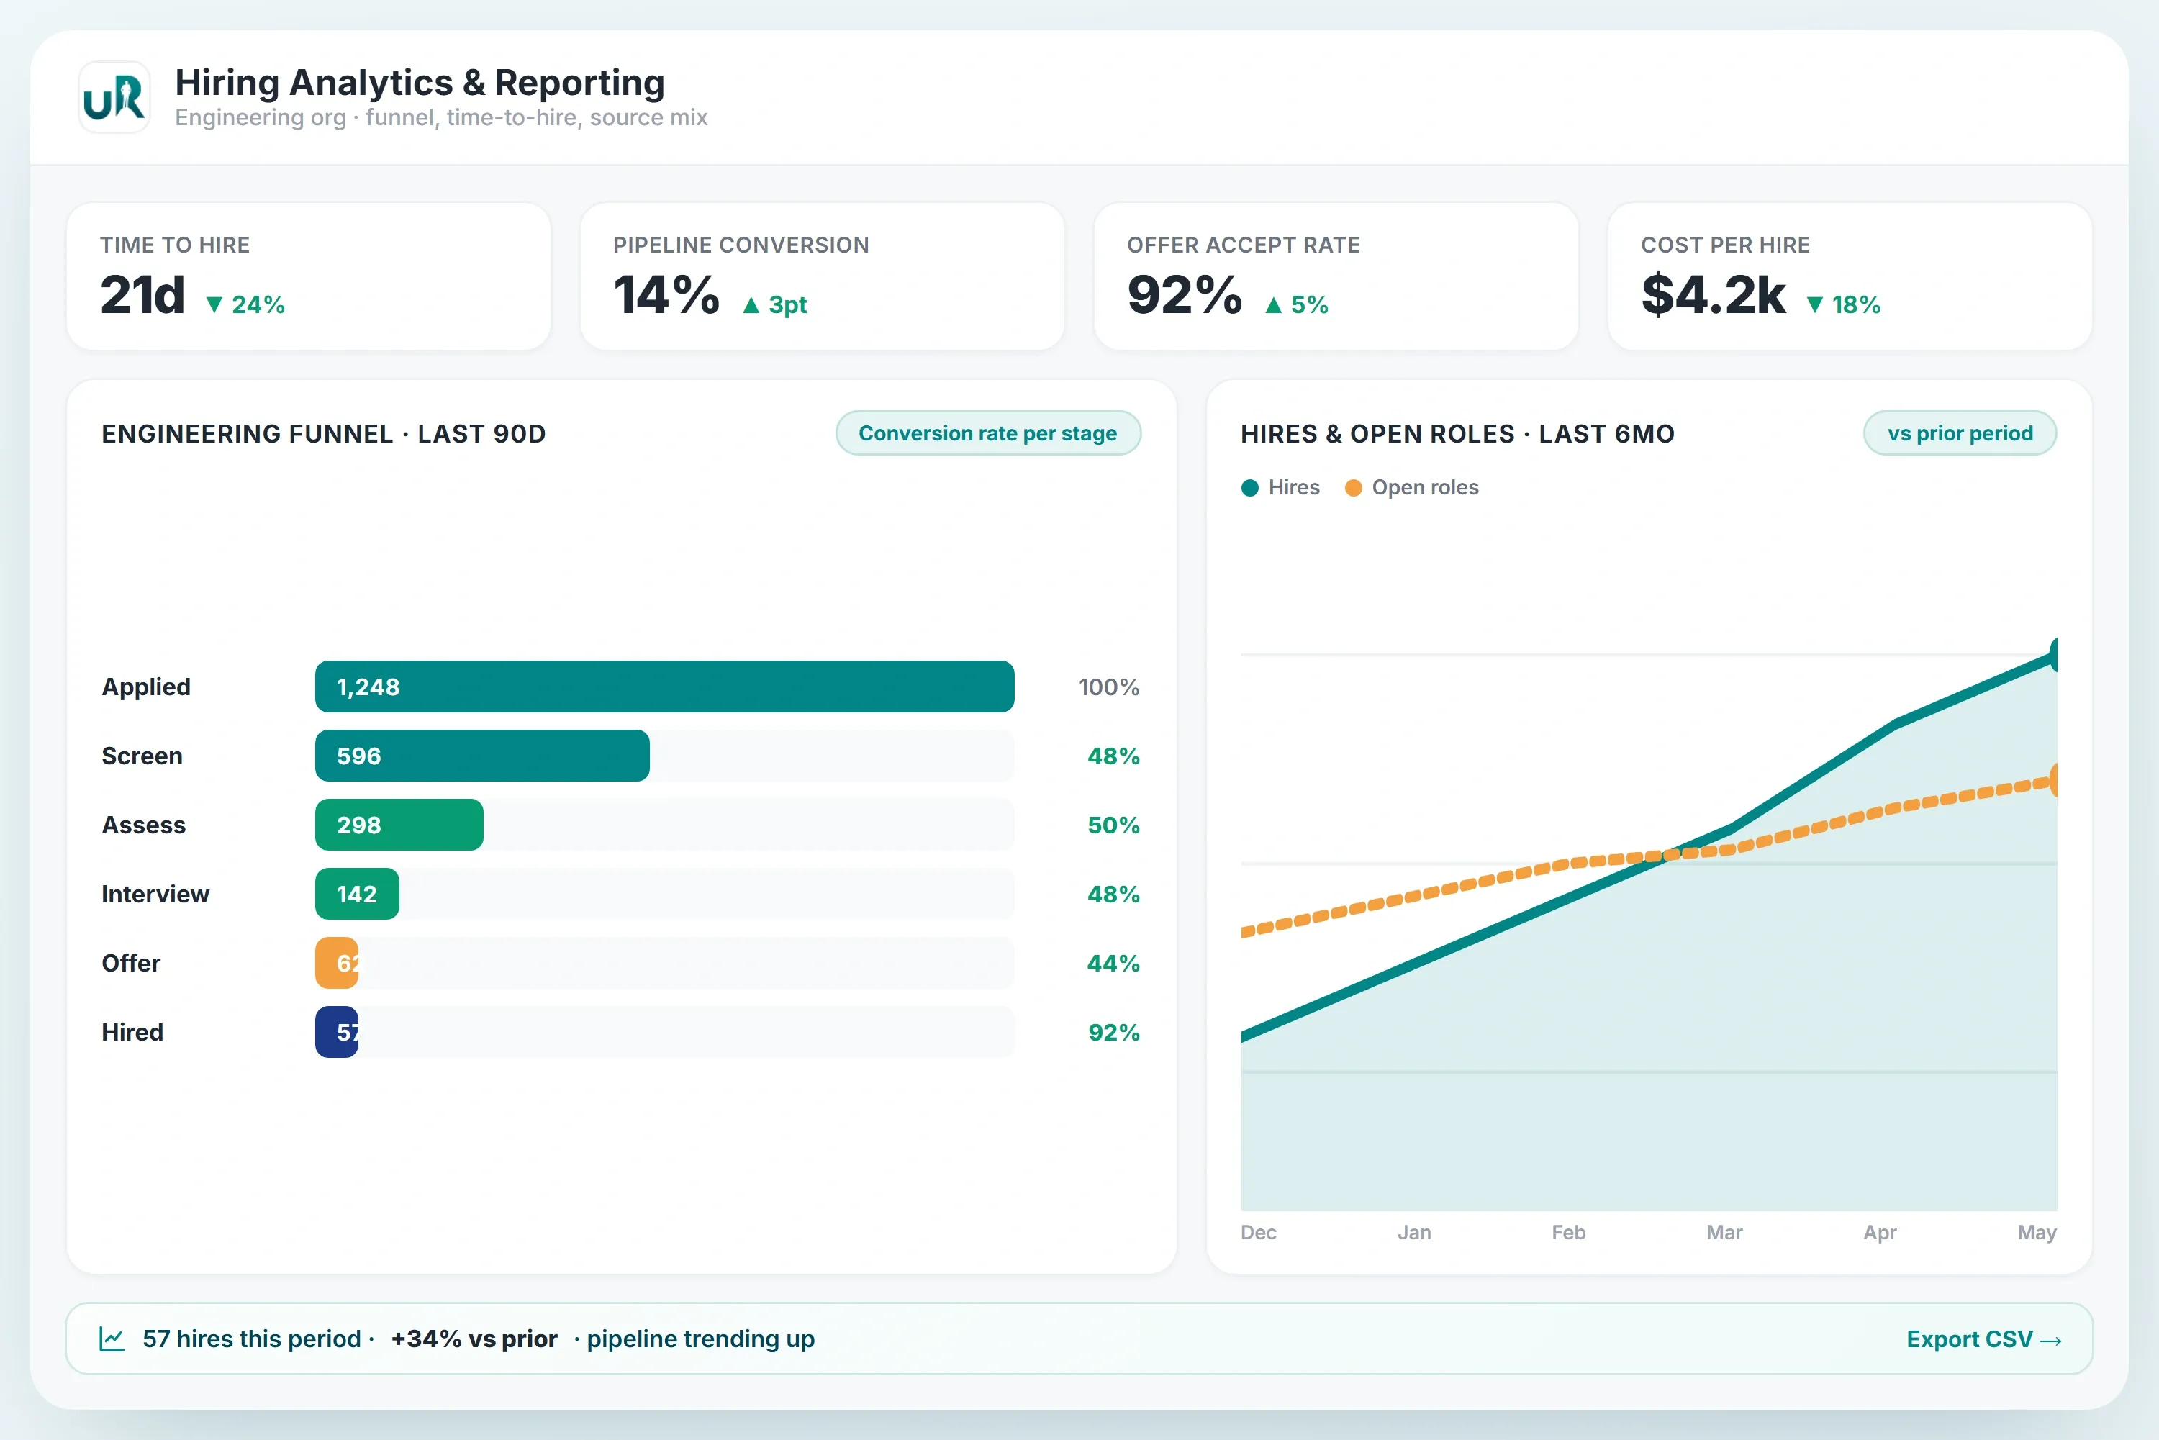Image resolution: width=2159 pixels, height=1440 pixels.
Task: Click the up arrow beside 5%
Action: click(x=1273, y=305)
